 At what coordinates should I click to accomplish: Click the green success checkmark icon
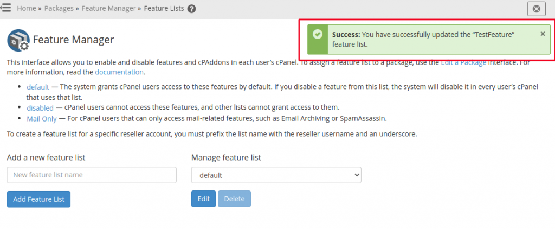point(318,34)
